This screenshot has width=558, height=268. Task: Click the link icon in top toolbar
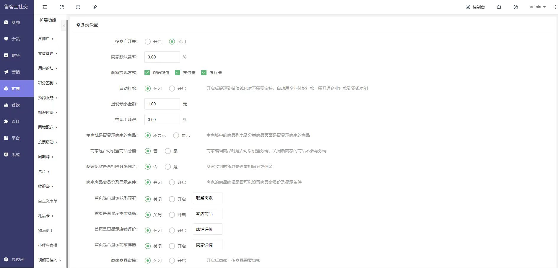coord(95,7)
